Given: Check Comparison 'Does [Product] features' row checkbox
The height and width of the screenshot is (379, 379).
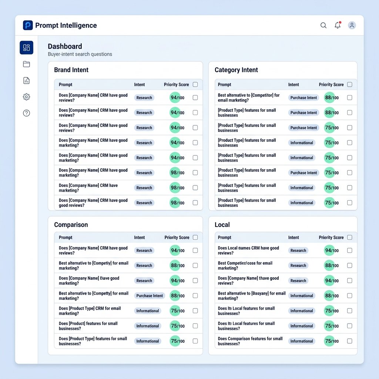Looking at the screenshot, I should [x=195, y=326].
